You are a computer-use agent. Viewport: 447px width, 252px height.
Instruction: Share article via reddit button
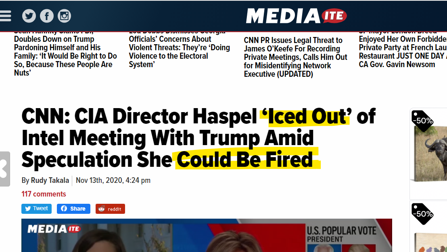click(x=110, y=209)
